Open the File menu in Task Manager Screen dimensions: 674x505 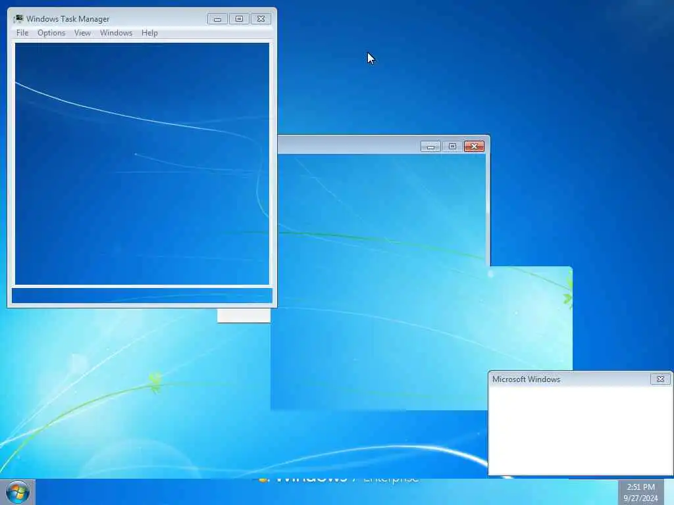click(x=22, y=33)
